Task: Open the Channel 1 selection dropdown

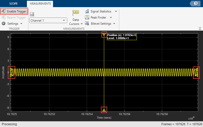Action: coord(48,20)
